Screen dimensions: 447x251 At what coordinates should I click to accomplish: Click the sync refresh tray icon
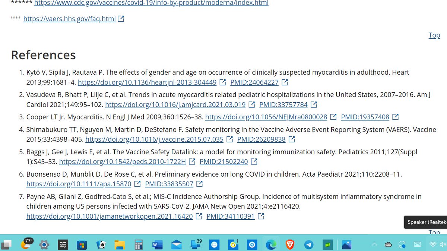[x=402, y=245]
